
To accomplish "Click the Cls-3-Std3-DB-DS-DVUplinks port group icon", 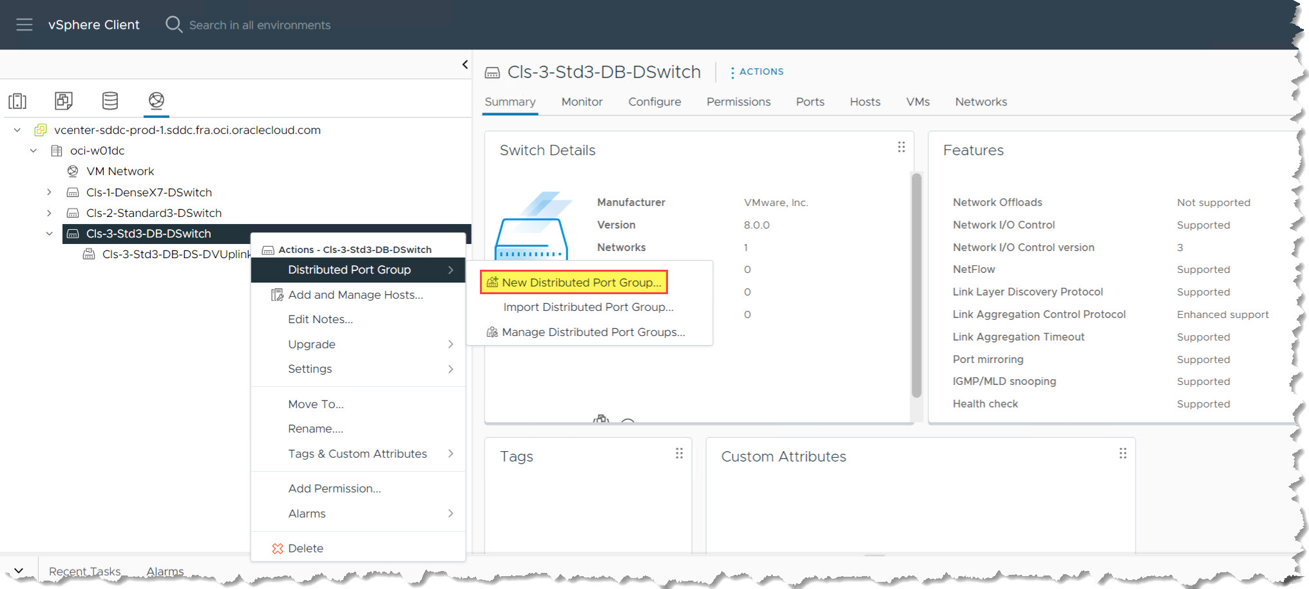I will pos(89,254).
